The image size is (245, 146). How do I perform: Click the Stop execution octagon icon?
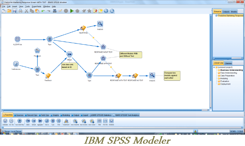(x=66, y=11)
